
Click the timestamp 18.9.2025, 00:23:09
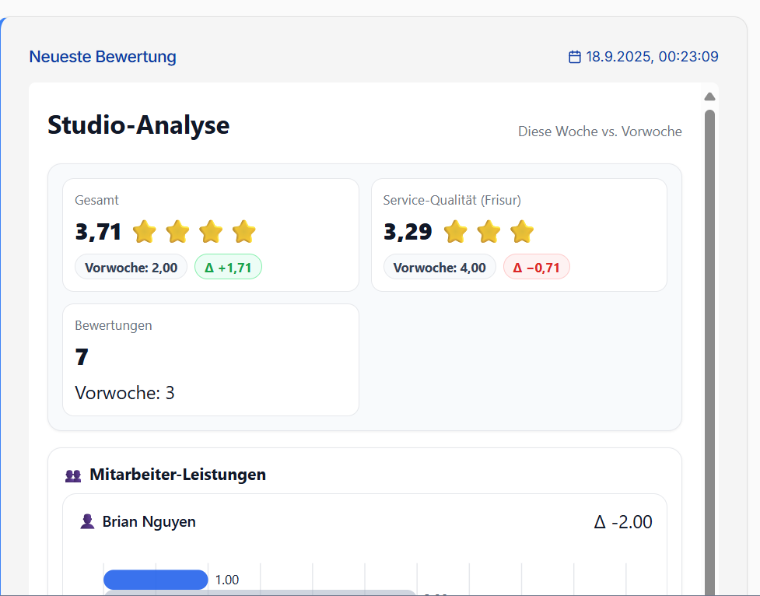(x=652, y=57)
